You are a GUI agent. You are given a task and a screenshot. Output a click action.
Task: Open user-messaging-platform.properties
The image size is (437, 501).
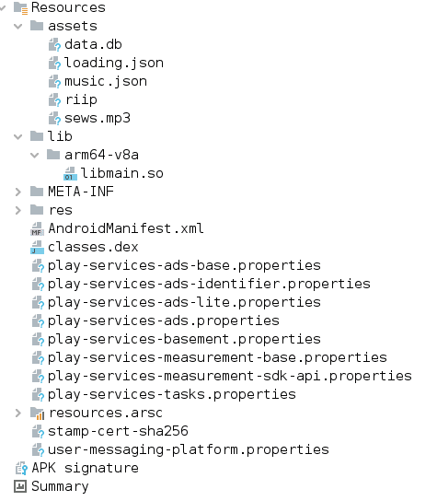pos(188,449)
